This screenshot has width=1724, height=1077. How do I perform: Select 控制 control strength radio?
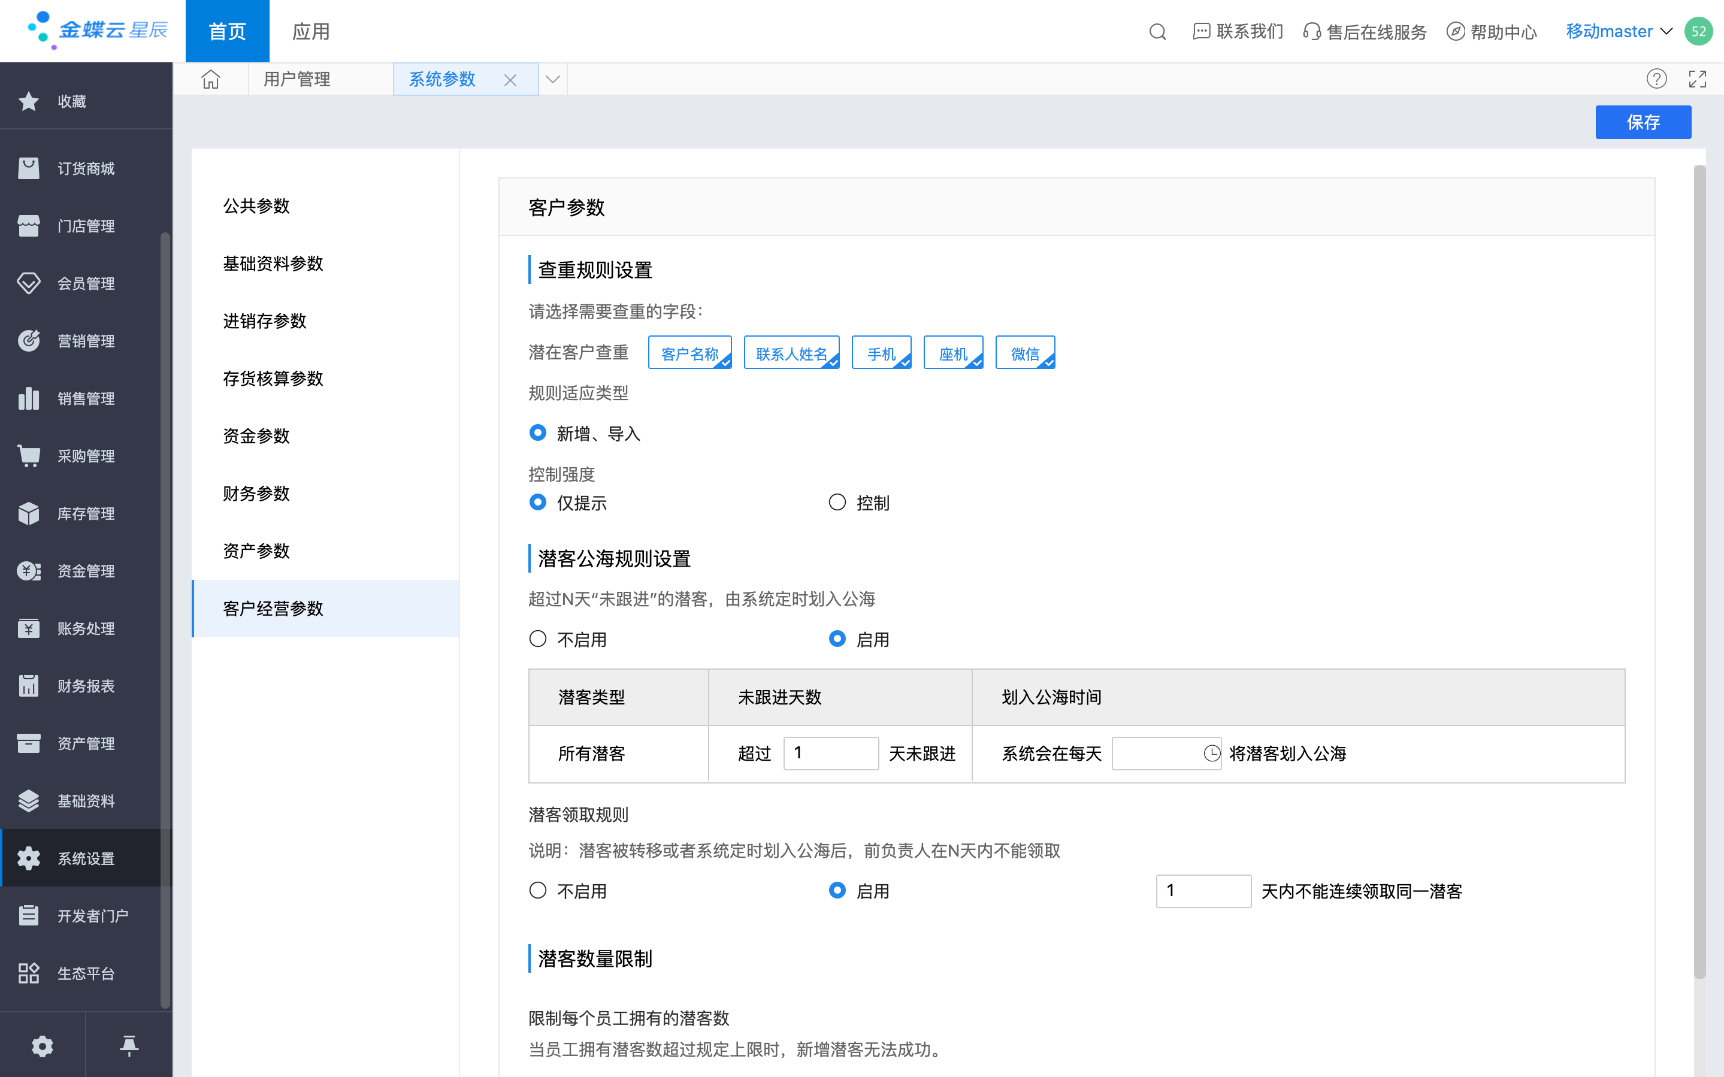[837, 502]
